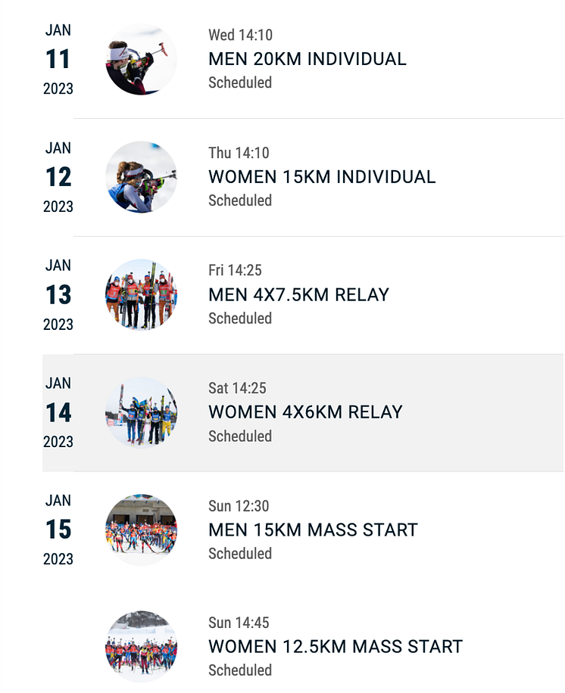The width and height of the screenshot is (565, 693).
Task: Select the WOMEN 15KM INDIVIDUAL title link
Action: tap(322, 177)
